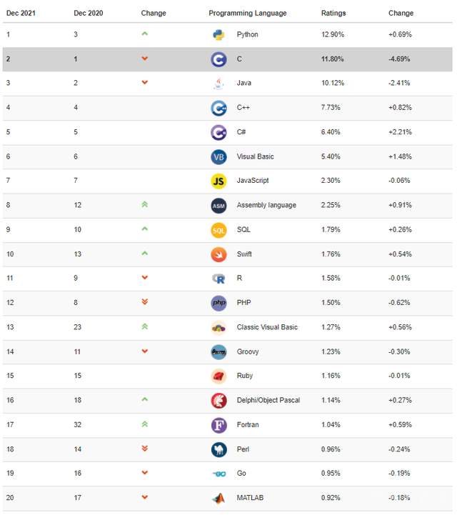Click the Fortran F logo icon
Viewport: 457px width, 515px height.
point(219,425)
